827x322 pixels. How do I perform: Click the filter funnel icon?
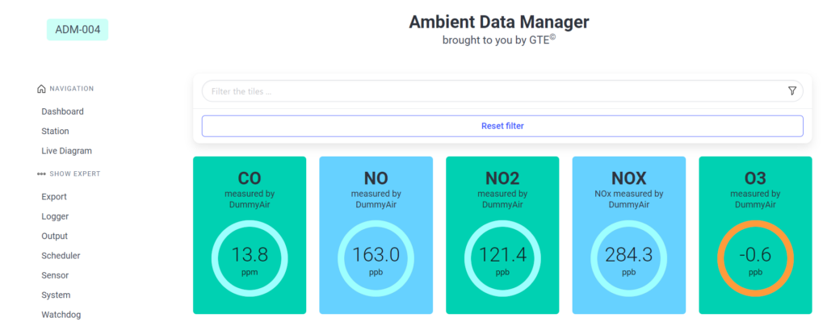point(791,90)
